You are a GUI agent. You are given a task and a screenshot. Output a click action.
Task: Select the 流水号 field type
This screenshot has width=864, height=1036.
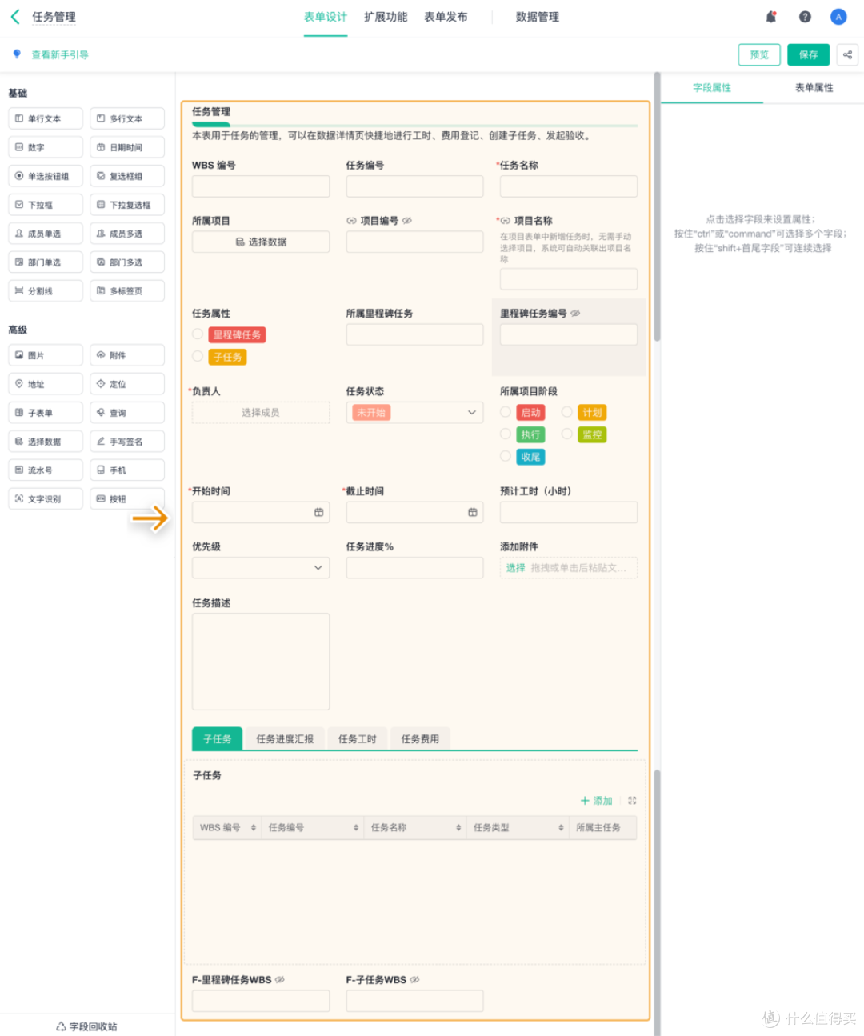tap(45, 470)
